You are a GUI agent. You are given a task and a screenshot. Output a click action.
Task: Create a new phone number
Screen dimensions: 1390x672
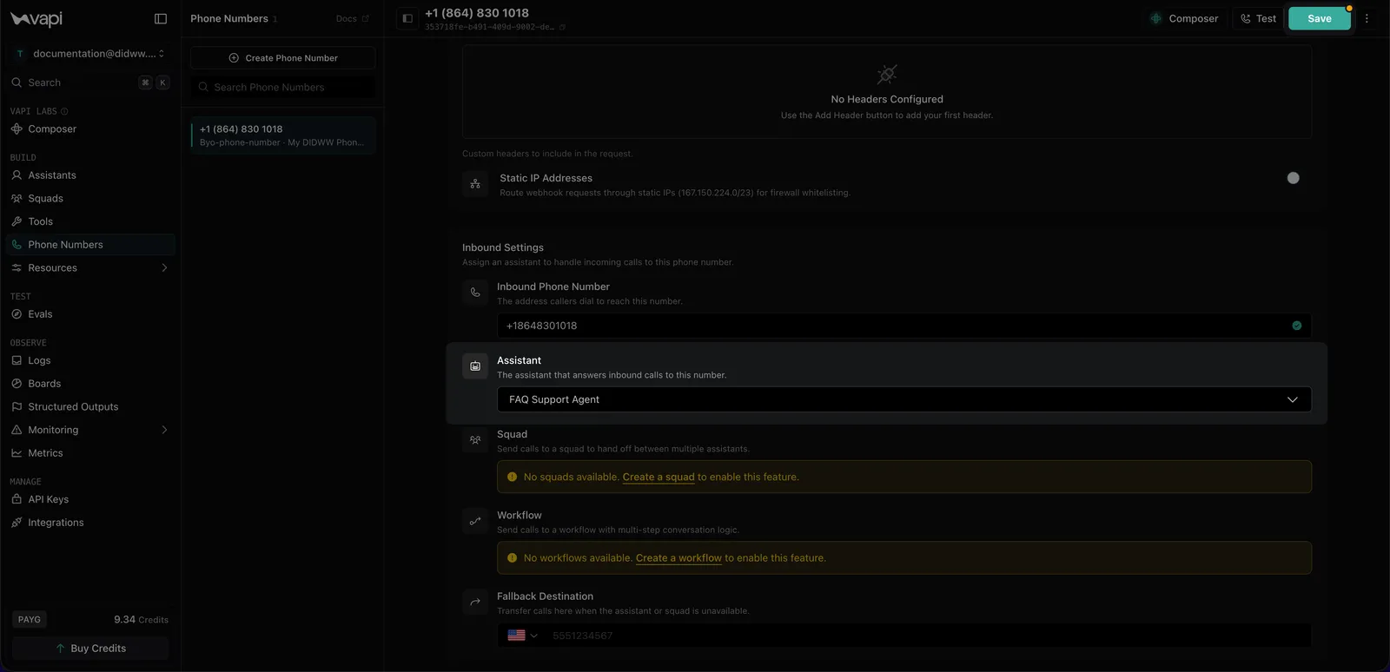click(x=283, y=58)
